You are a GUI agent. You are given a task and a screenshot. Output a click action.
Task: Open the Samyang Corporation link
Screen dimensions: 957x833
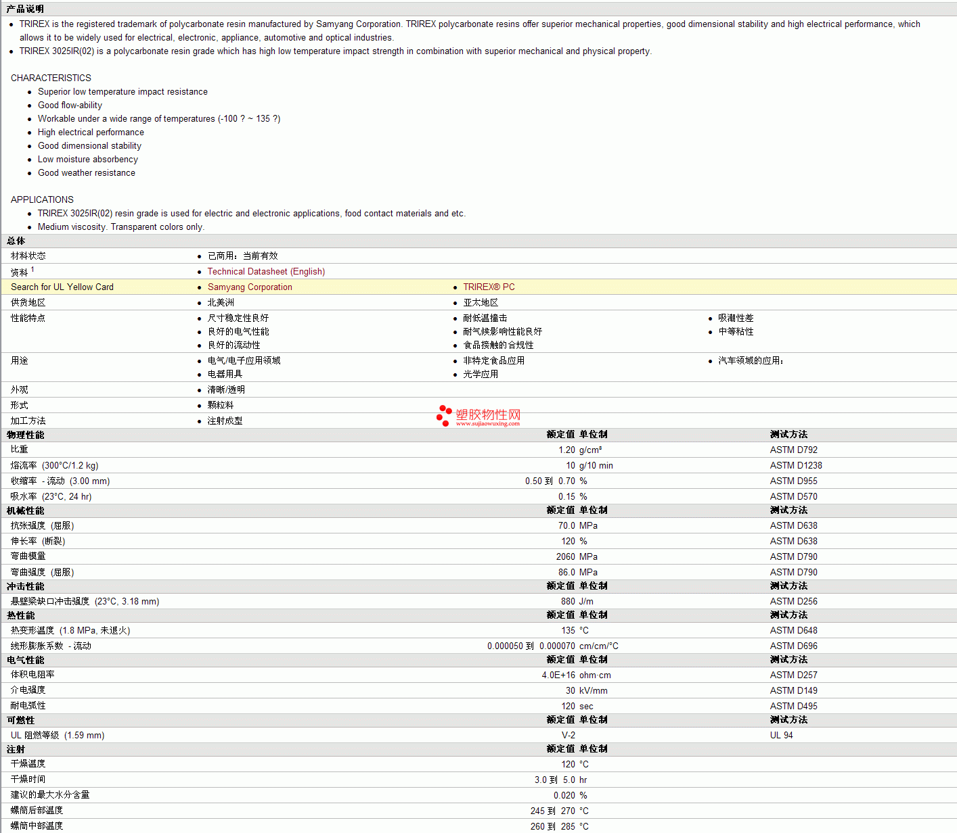coord(250,287)
